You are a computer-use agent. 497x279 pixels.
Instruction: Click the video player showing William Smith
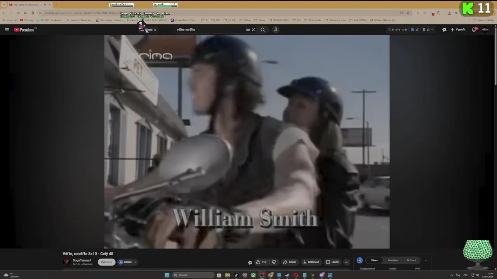[x=247, y=142]
